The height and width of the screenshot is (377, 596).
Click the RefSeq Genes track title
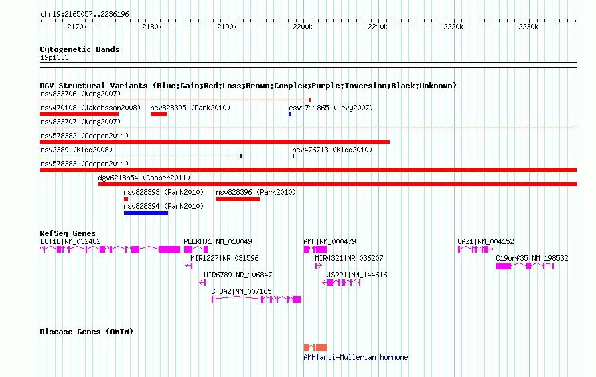click(68, 233)
